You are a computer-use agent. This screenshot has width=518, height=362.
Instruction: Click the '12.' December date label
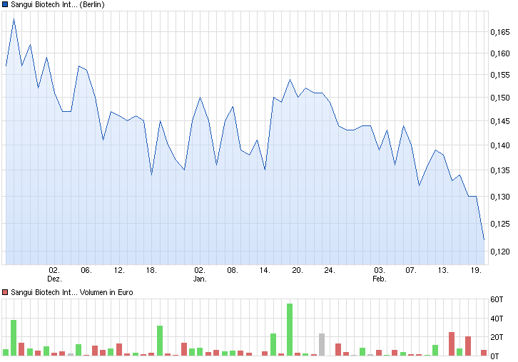point(119,270)
